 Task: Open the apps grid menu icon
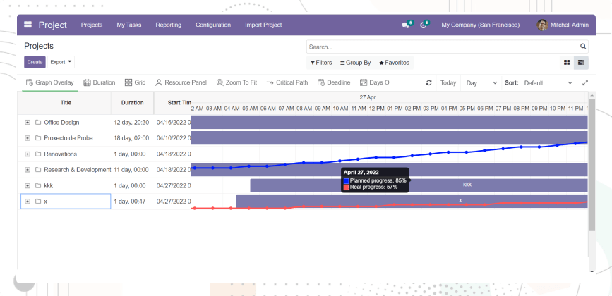(x=28, y=25)
